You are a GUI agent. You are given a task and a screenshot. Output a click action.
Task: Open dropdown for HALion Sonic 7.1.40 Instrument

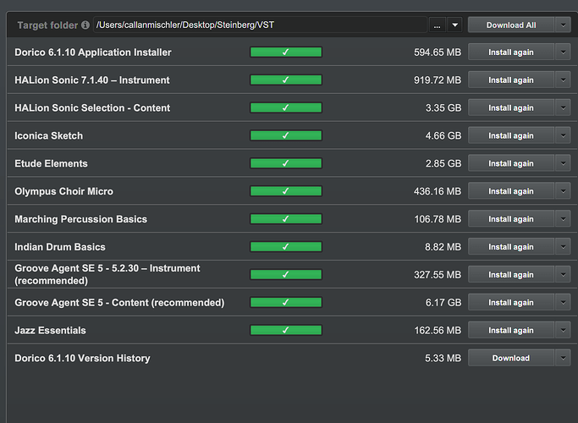click(x=563, y=80)
